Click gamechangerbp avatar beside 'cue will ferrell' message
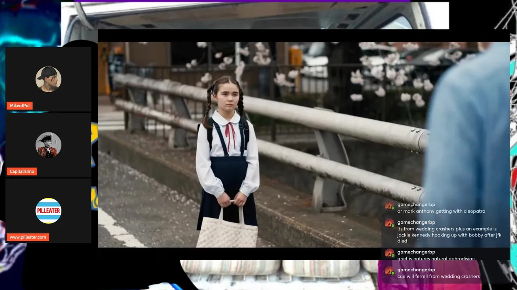Viewport: 517px width, 290px height. (389, 271)
